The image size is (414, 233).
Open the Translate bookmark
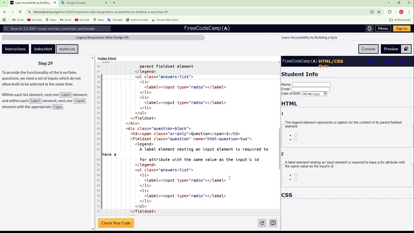pyautogui.click(x=115, y=20)
